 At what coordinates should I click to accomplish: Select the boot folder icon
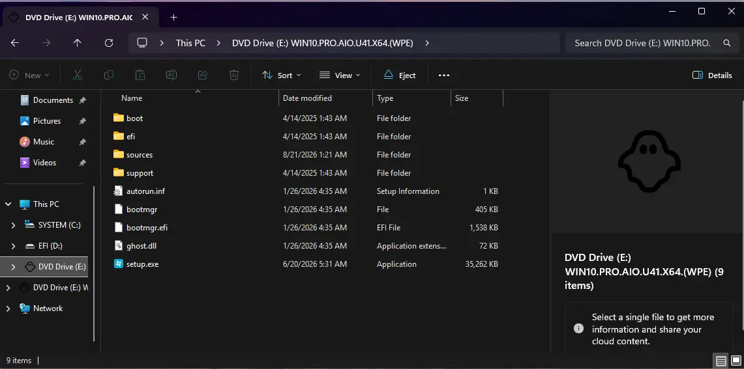119,118
